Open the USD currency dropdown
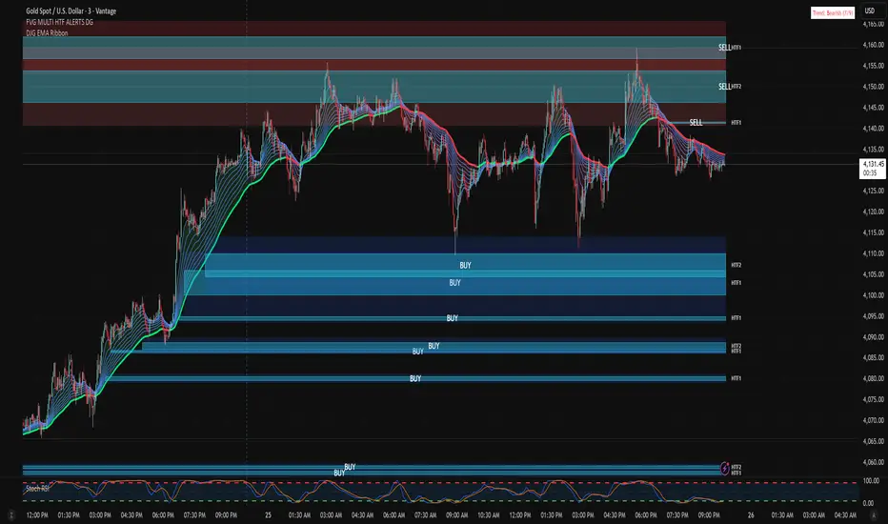Screen dimensions: 888x524 pos(869,10)
